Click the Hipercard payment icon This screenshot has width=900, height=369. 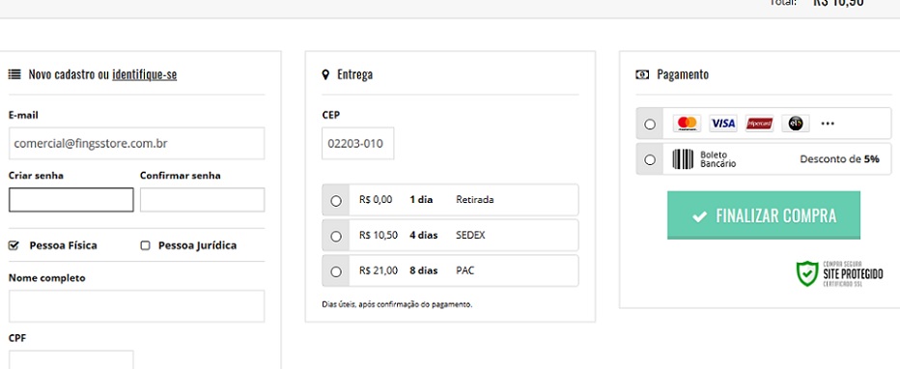tap(759, 124)
